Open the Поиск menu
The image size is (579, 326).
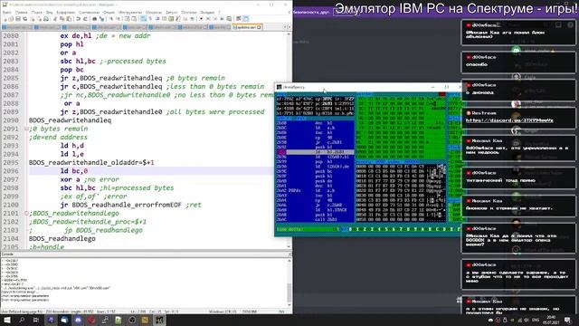37,12
